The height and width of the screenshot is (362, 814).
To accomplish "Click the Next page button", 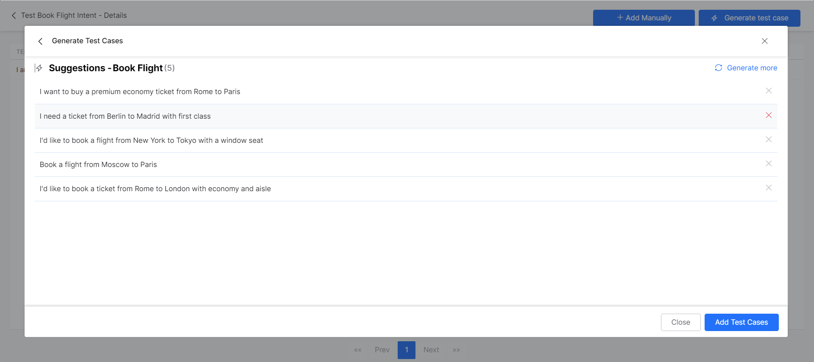I will click(431, 350).
